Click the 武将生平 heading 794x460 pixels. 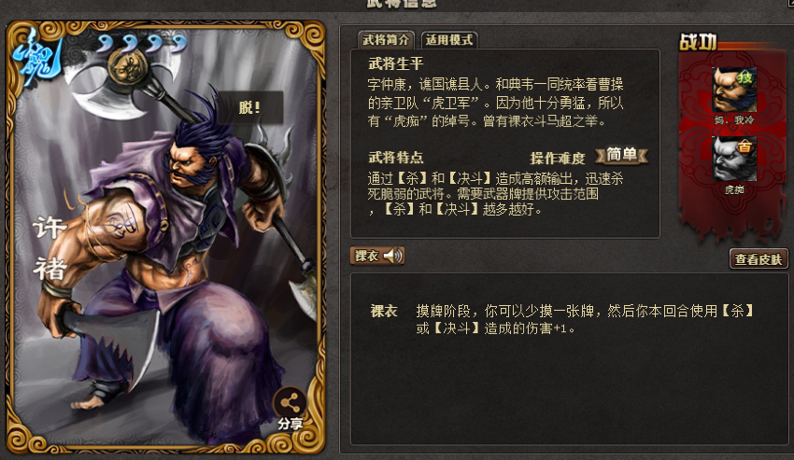pyautogui.click(x=396, y=63)
